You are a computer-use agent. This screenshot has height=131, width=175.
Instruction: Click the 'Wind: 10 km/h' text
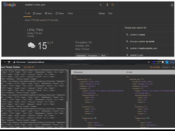(x=82, y=49)
